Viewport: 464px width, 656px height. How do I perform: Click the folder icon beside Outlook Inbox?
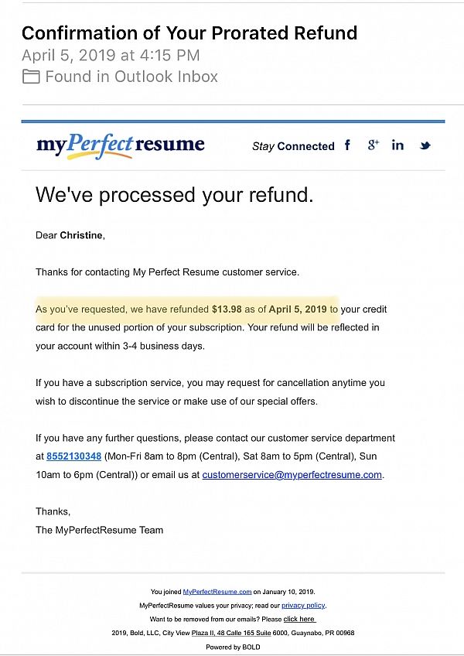point(31,77)
